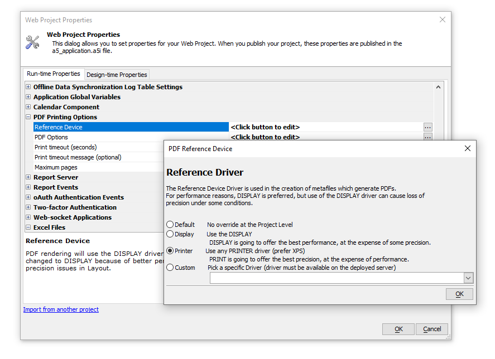Click the wrench and screwdriver properties icon
This screenshot has width=495, height=359.
[x=32, y=42]
